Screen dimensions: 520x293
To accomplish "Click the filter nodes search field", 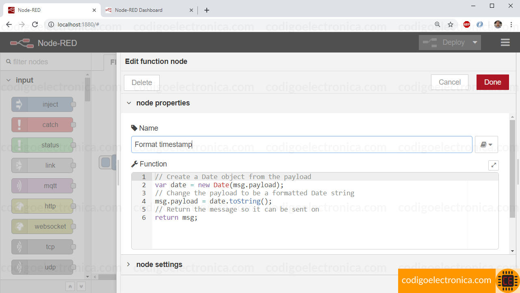I will [x=46, y=62].
